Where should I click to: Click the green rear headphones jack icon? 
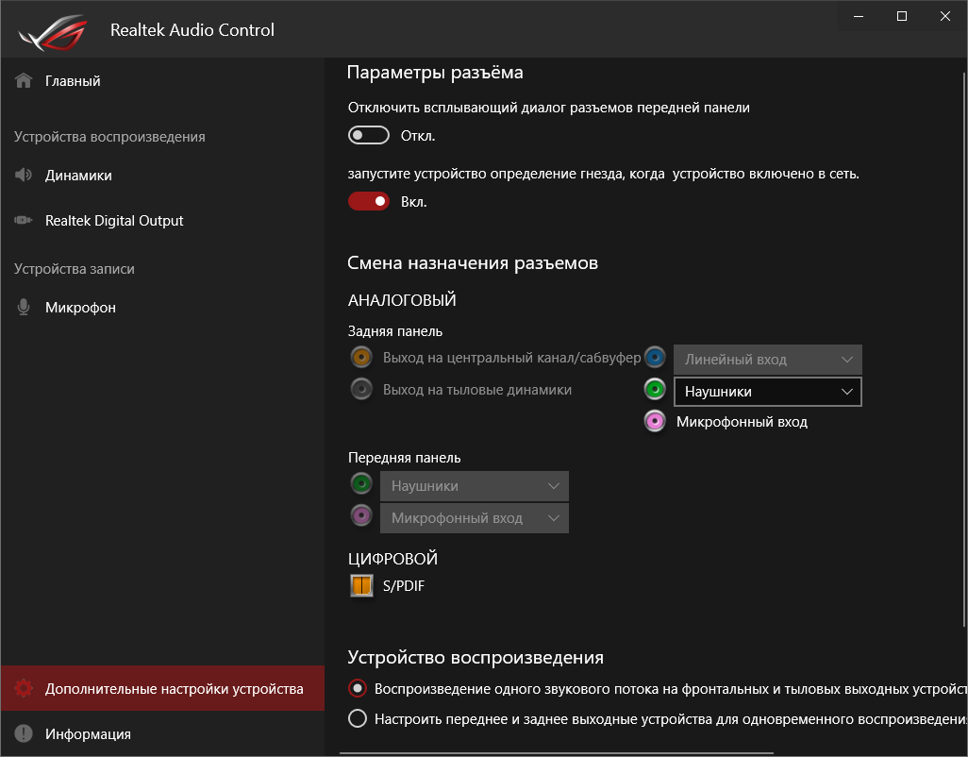click(x=655, y=390)
